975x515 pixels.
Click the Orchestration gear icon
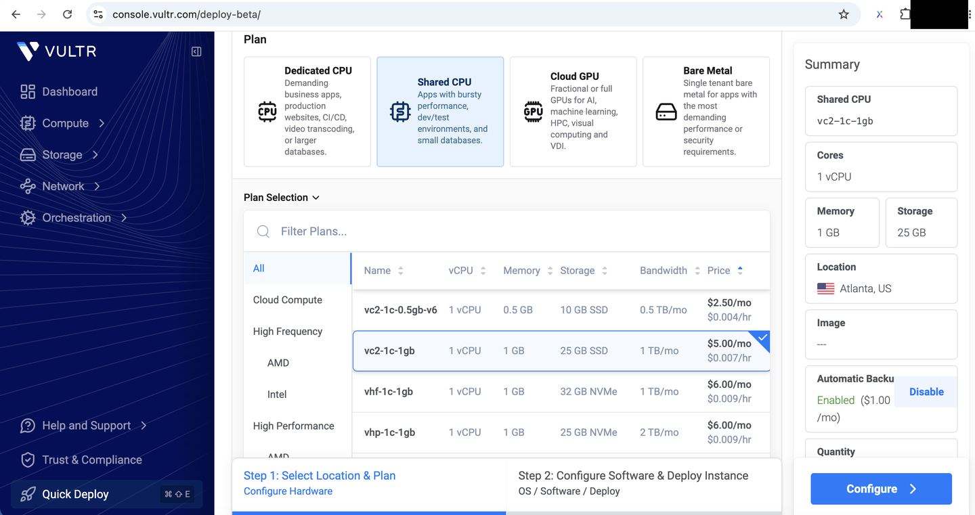click(x=28, y=218)
